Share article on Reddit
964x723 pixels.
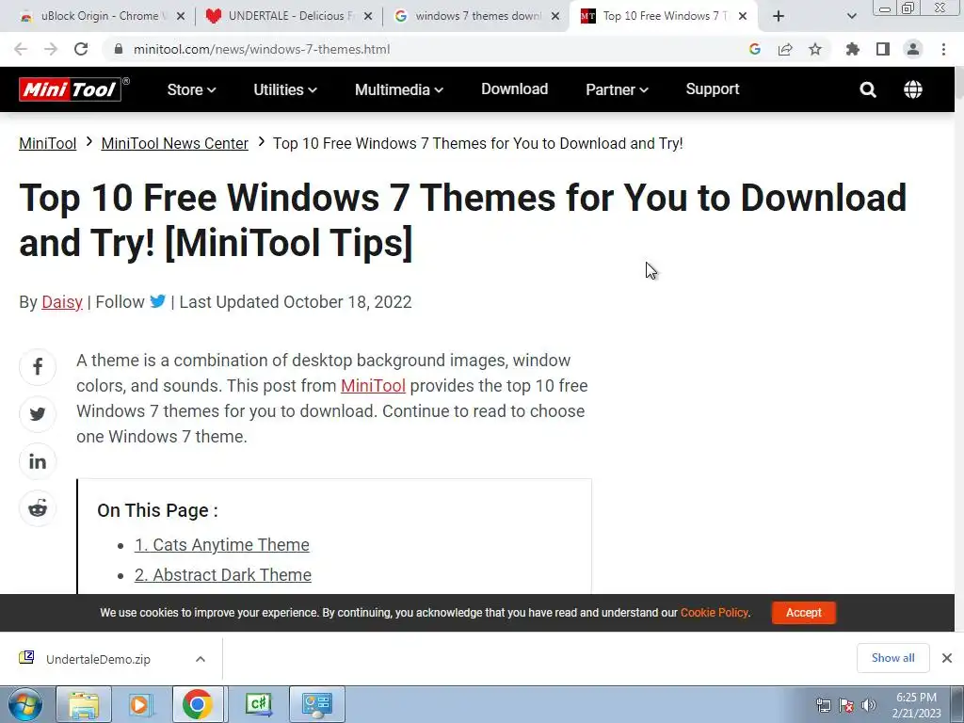38,507
